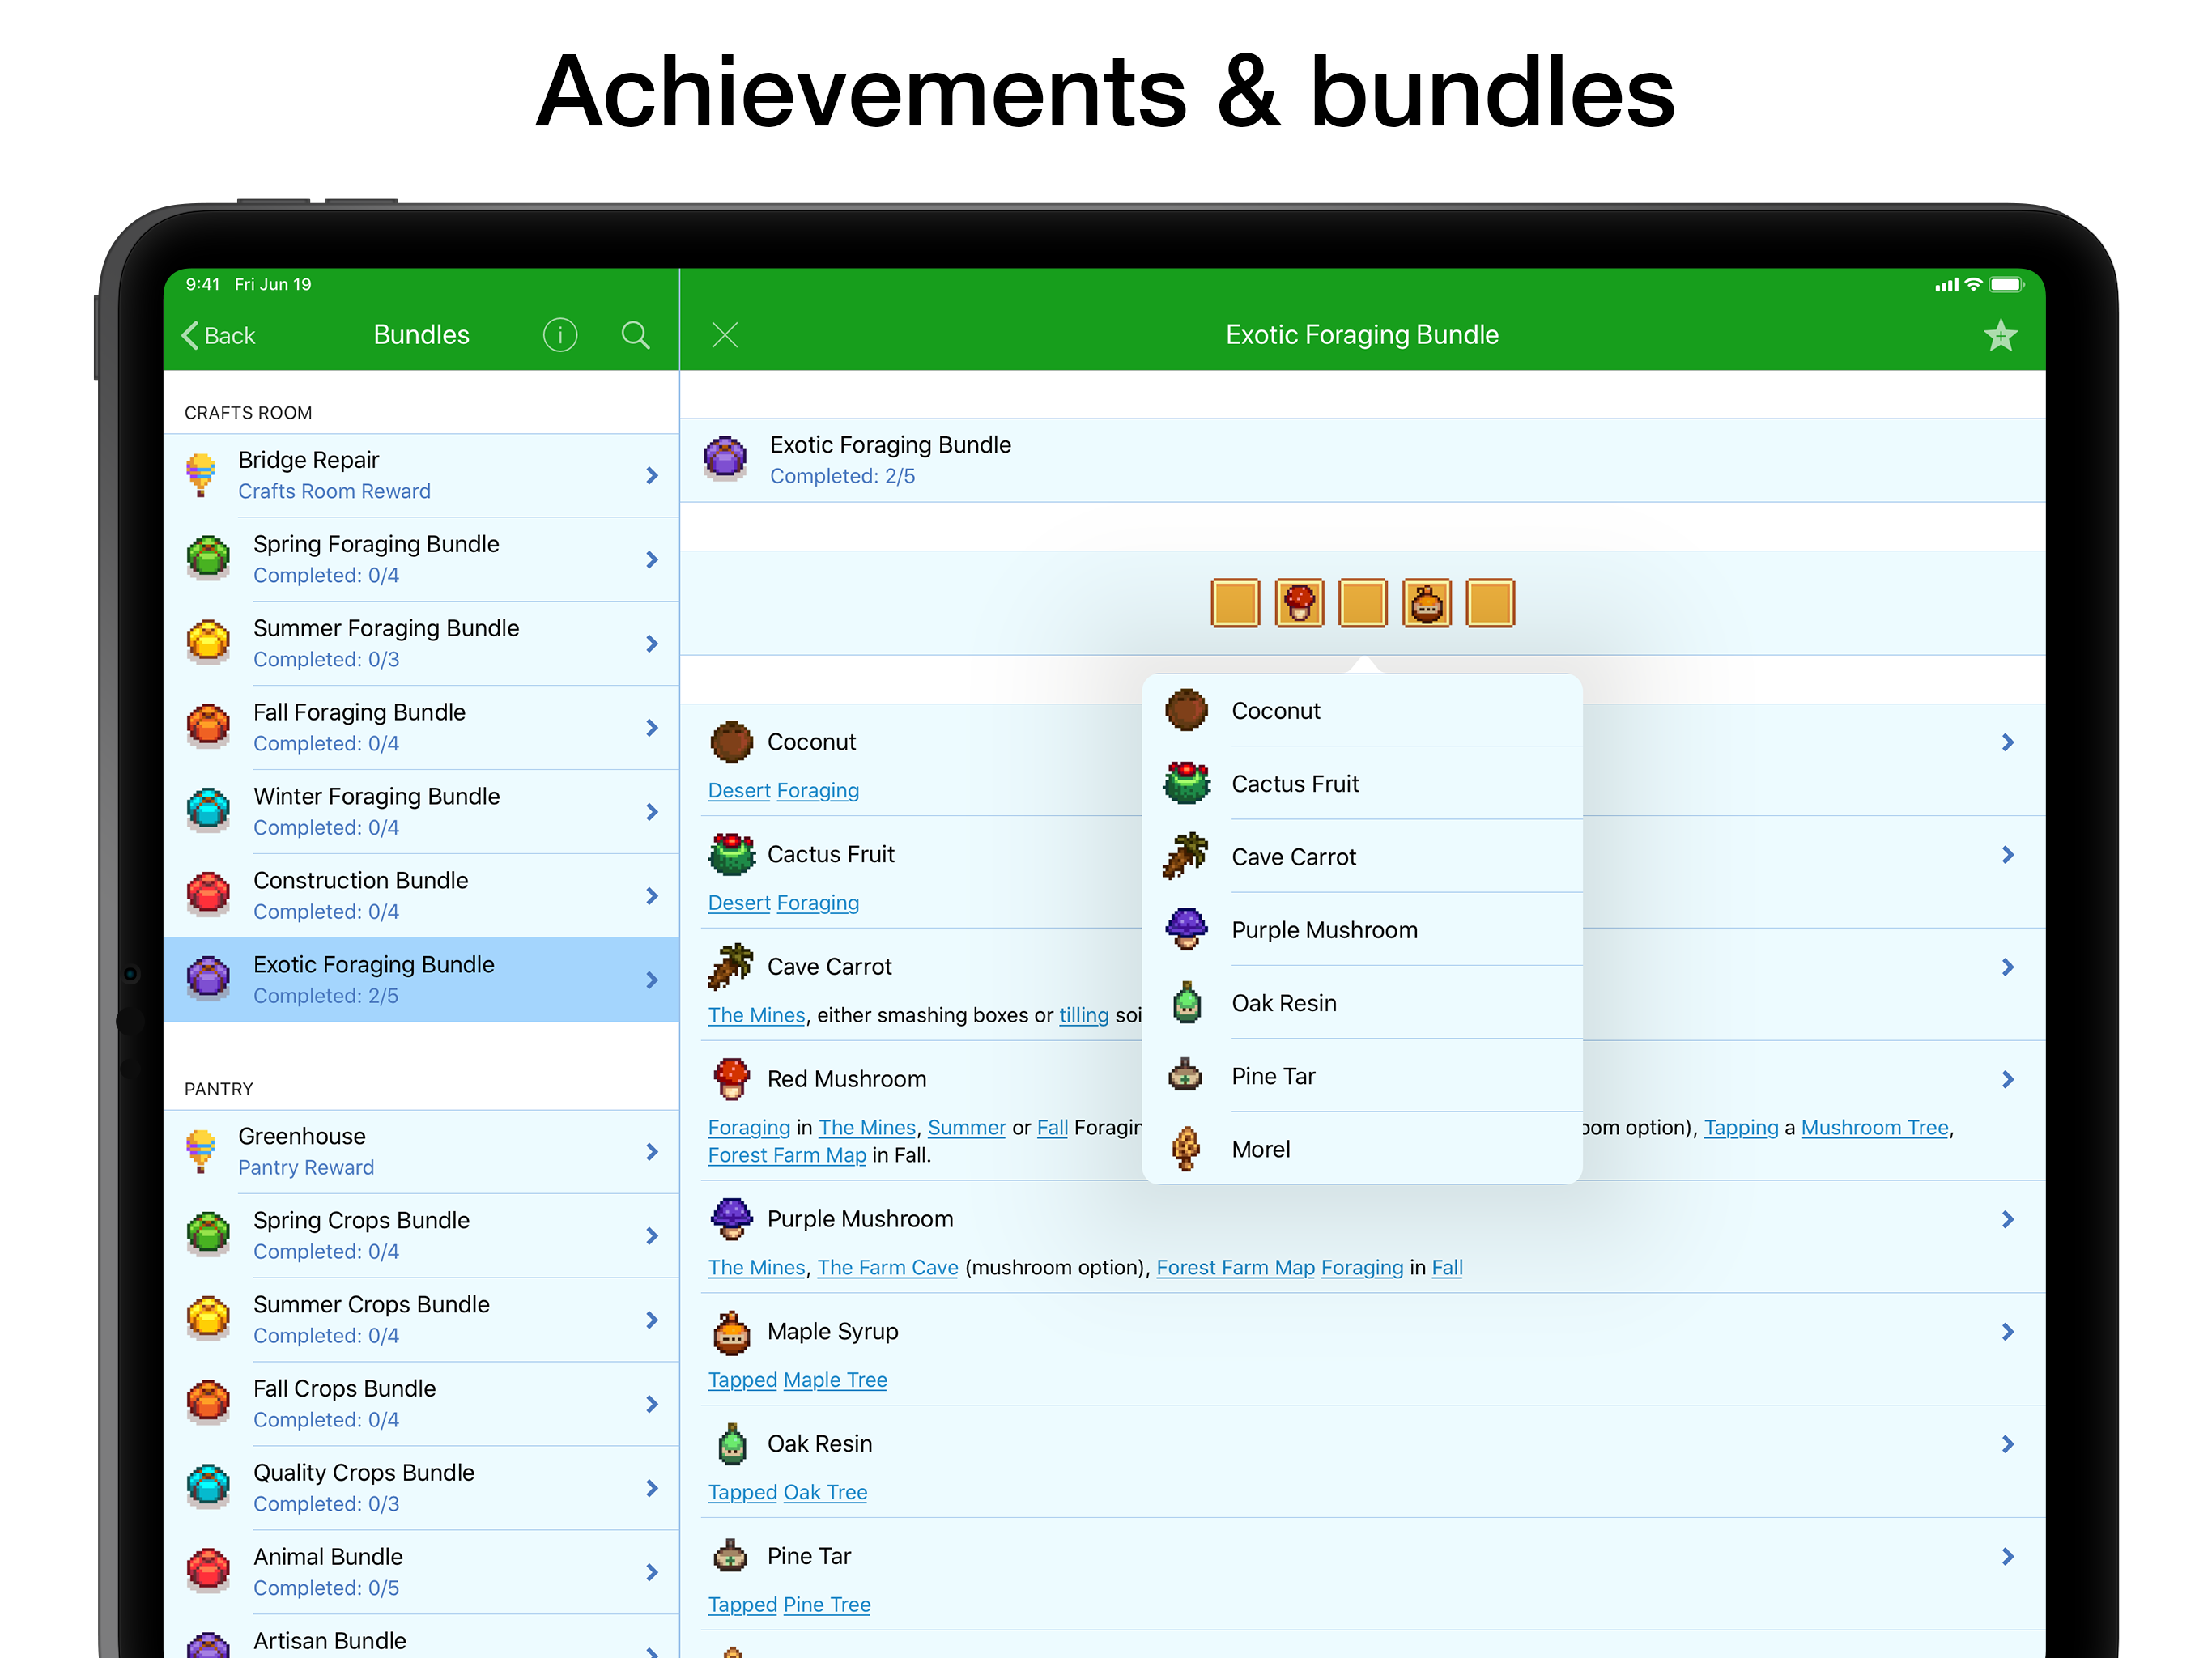Follow the Desert link under Coconut

(739, 790)
